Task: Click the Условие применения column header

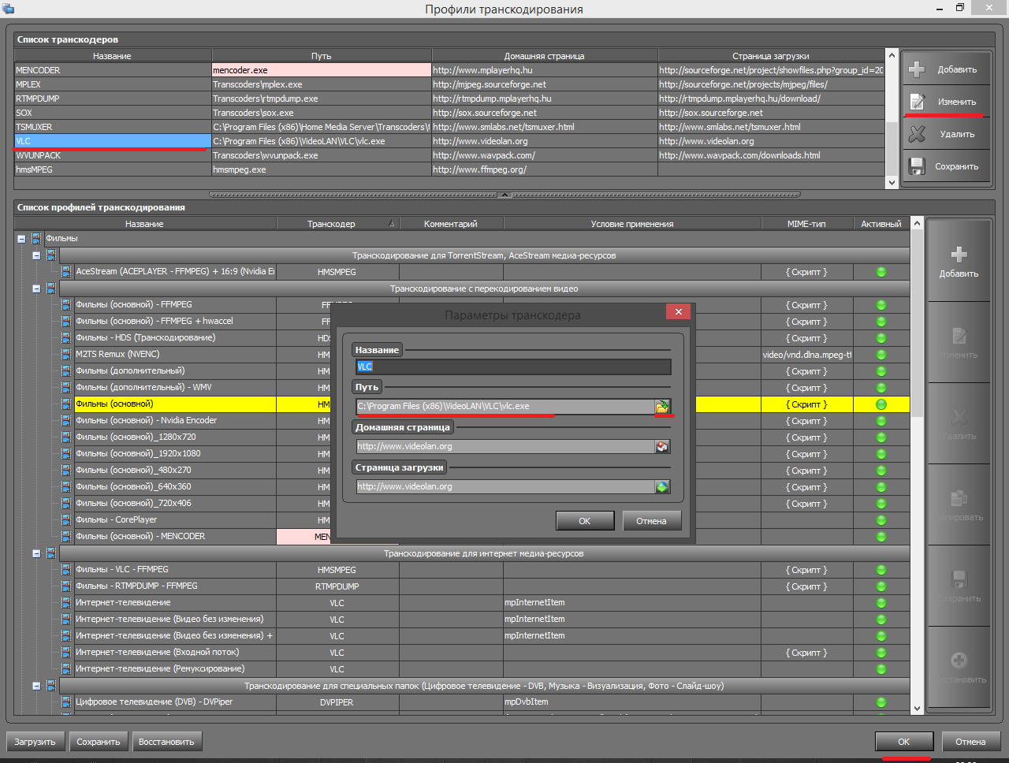Action: pyautogui.click(x=631, y=224)
